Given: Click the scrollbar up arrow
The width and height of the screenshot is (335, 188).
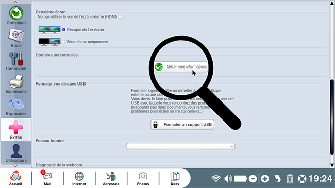Looking at the screenshot, I should coord(332,3).
